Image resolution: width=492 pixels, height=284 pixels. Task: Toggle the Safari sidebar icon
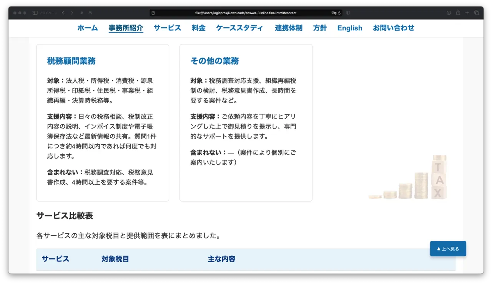35,13
